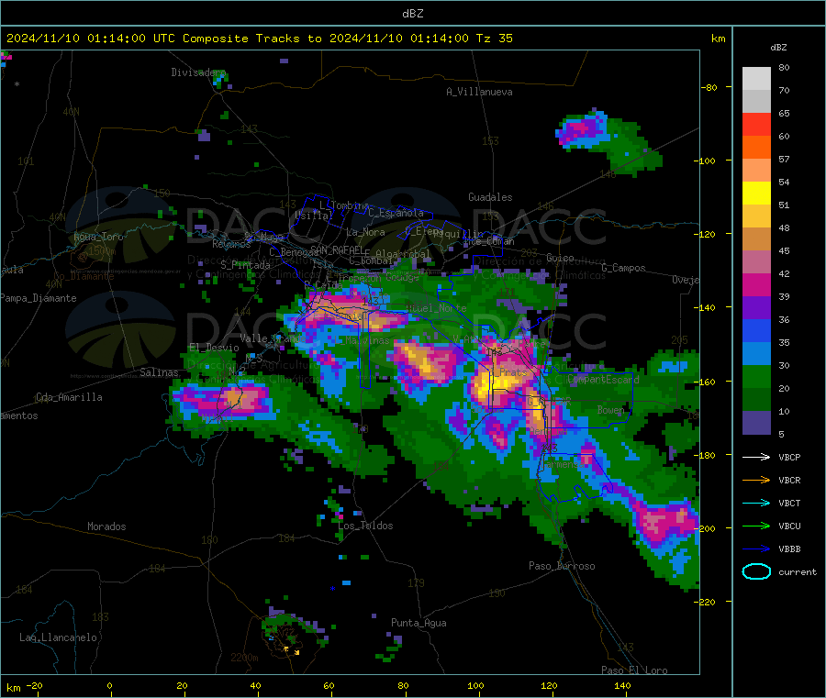The height and width of the screenshot is (698, 826).
Task: Click the 35 dBZ light blue swatch
Action: click(x=756, y=354)
